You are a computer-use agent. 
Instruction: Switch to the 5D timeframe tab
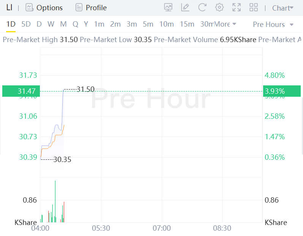[x=26, y=24]
